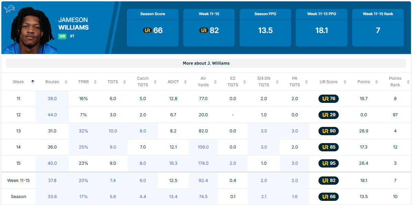Sort by TPRR column sort arrows
412x205 pixels.
click(95, 82)
